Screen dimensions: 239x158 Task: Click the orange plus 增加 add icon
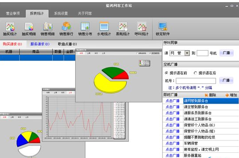[x=231, y=95]
